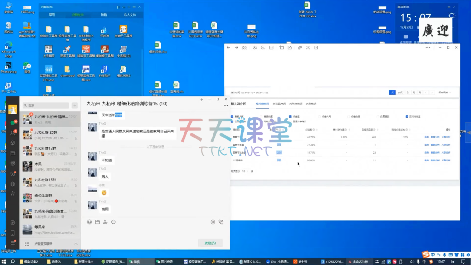
Task: Open the send file folder icon in chat
Action: tap(98, 222)
